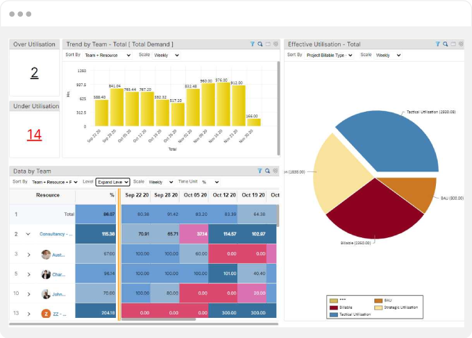Click the 976.00 bar for Nov 16 20
This screenshot has width=472, height=338.
tap(224, 104)
